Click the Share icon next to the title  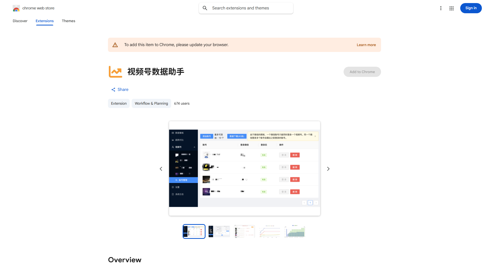coord(113,89)
